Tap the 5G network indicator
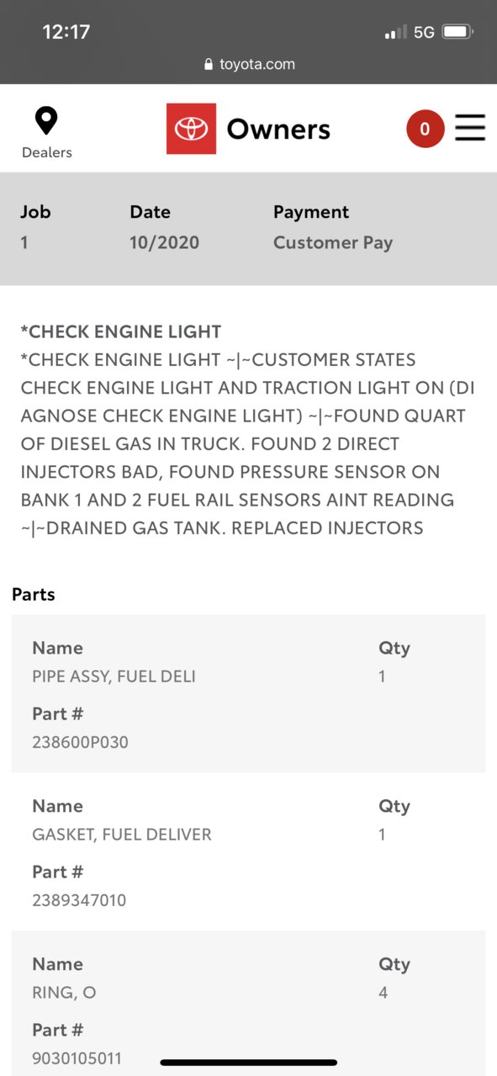The height and width of the screenshot is (1076, 497). click(x=424, y=32)
